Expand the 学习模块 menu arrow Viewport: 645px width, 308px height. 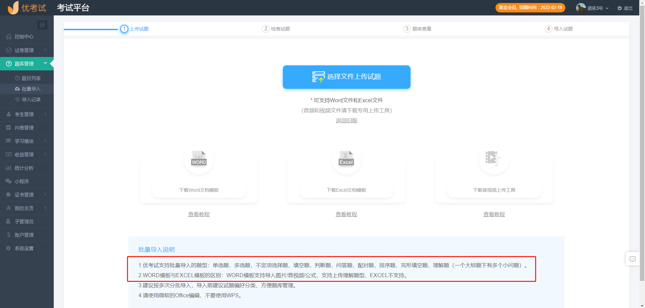click(x=45, y=141)
